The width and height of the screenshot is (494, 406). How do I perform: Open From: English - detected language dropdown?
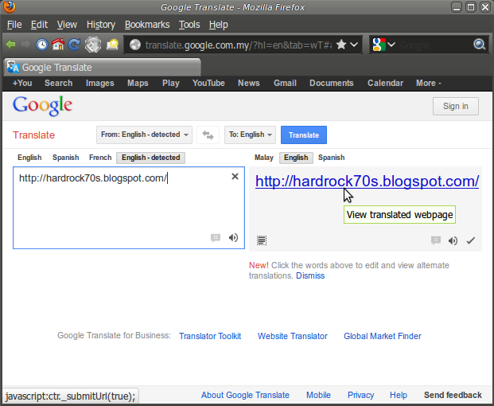pyautogui.click(x=144, y=135)
